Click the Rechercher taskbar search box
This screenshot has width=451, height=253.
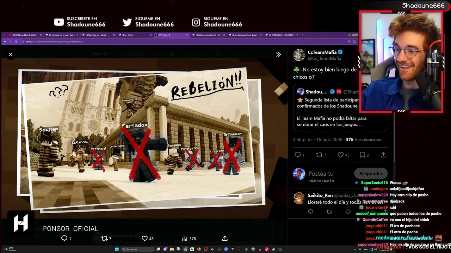137,249
